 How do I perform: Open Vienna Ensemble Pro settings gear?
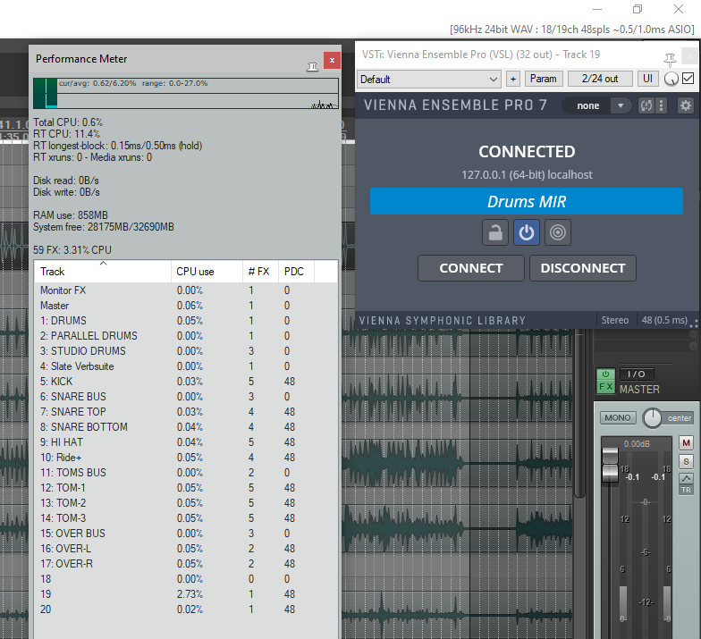pos(685,105)
